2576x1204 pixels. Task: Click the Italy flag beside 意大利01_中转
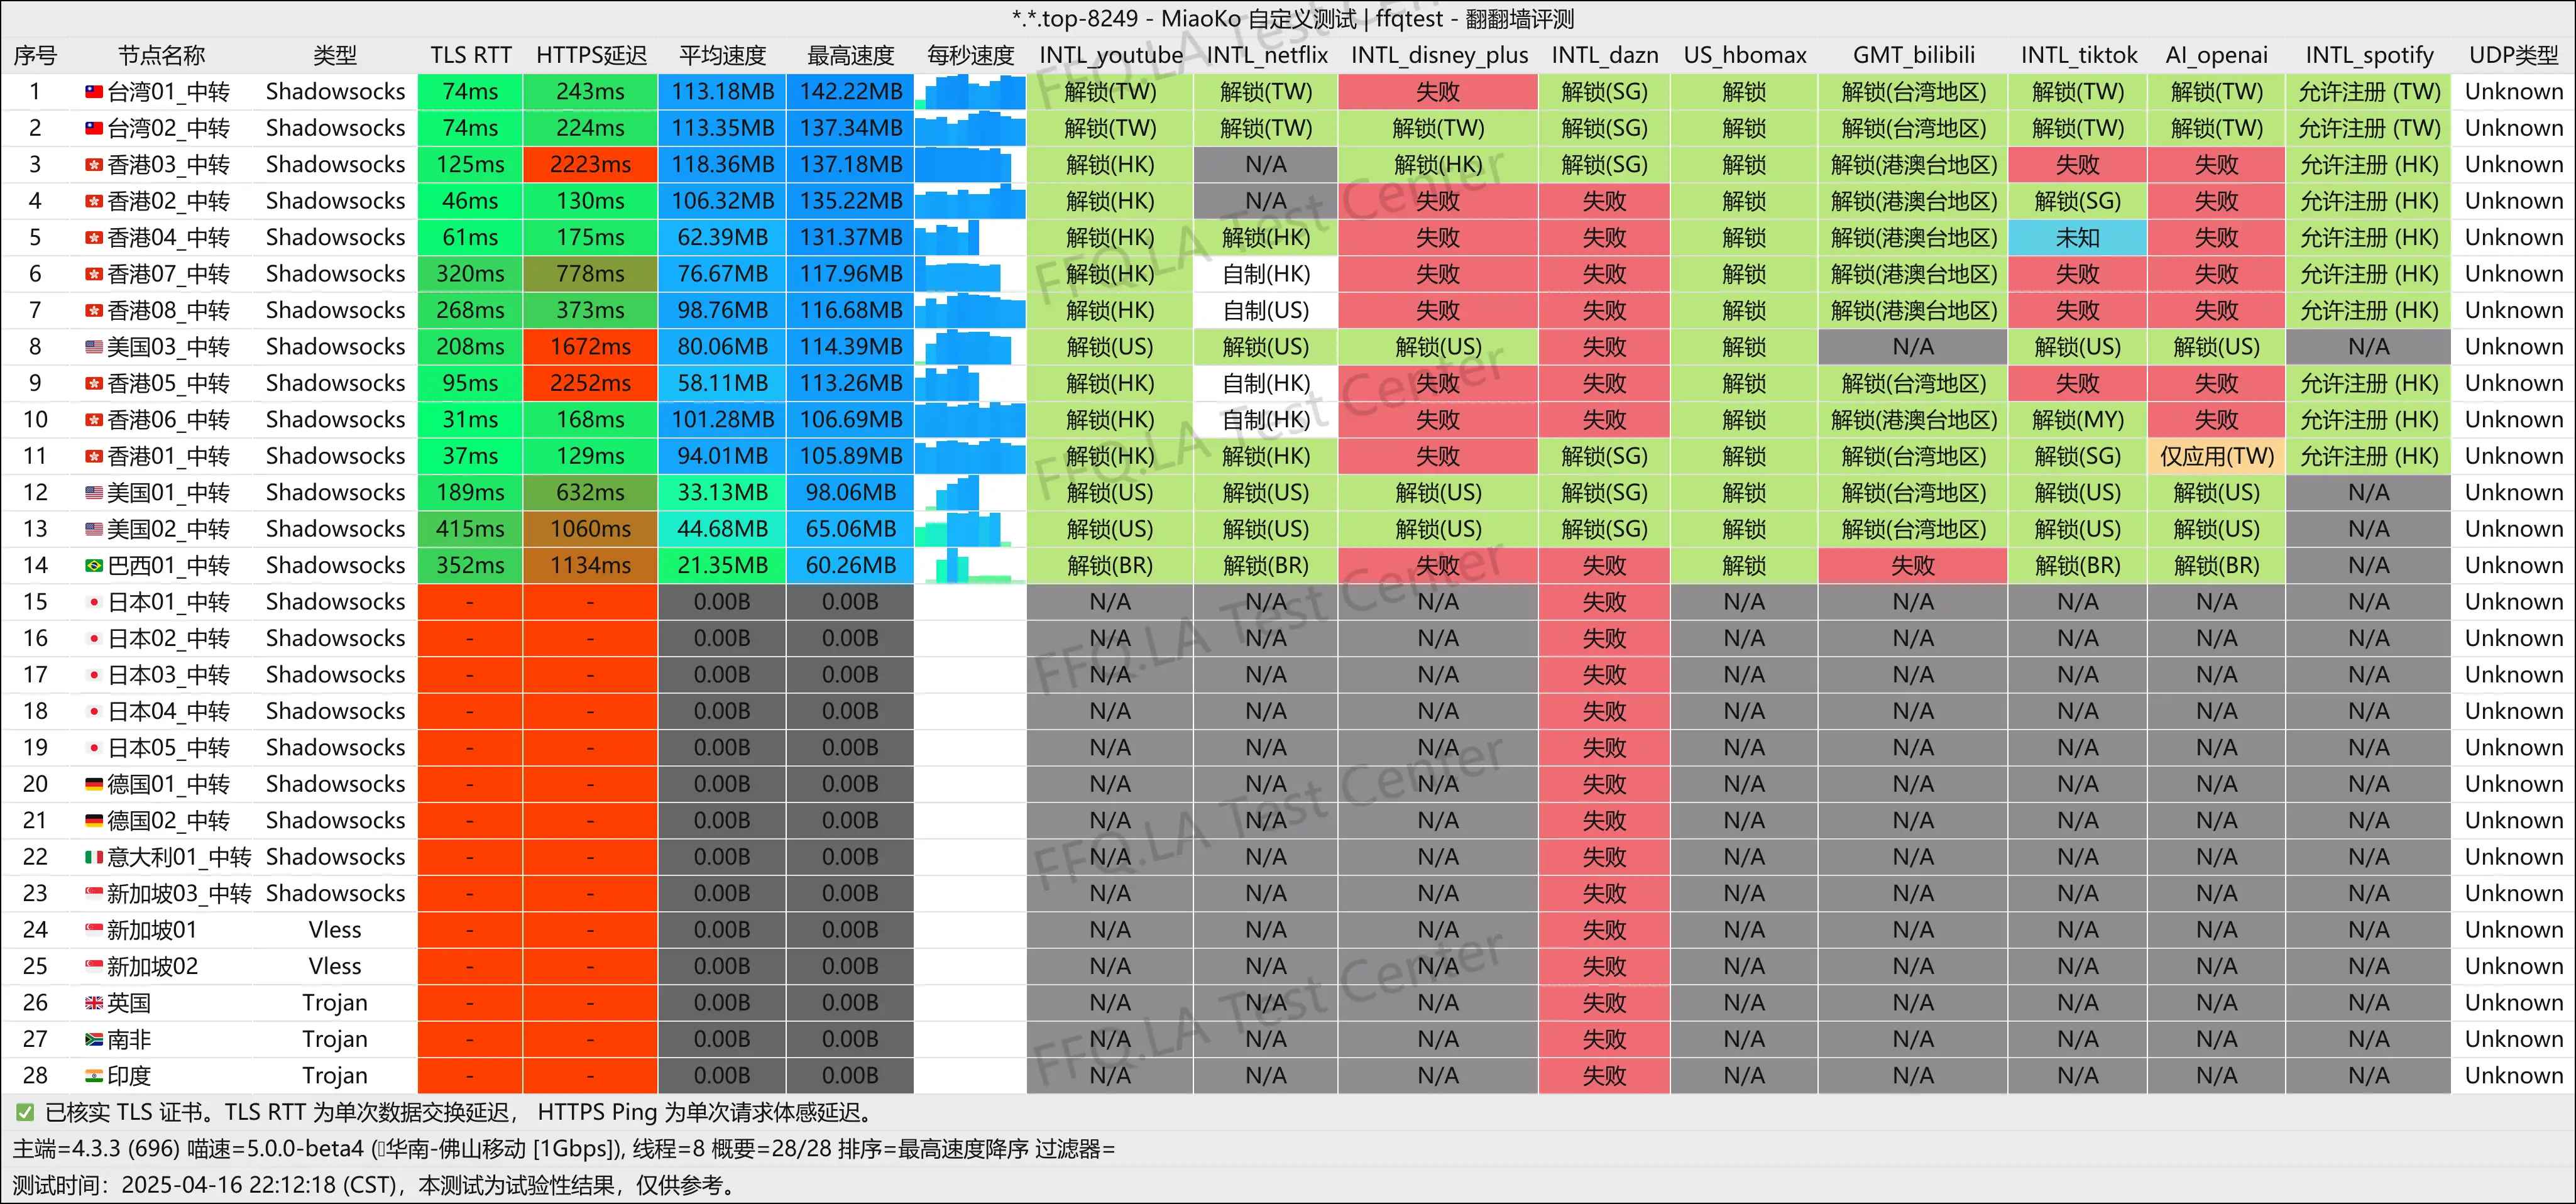click(93, 857)
